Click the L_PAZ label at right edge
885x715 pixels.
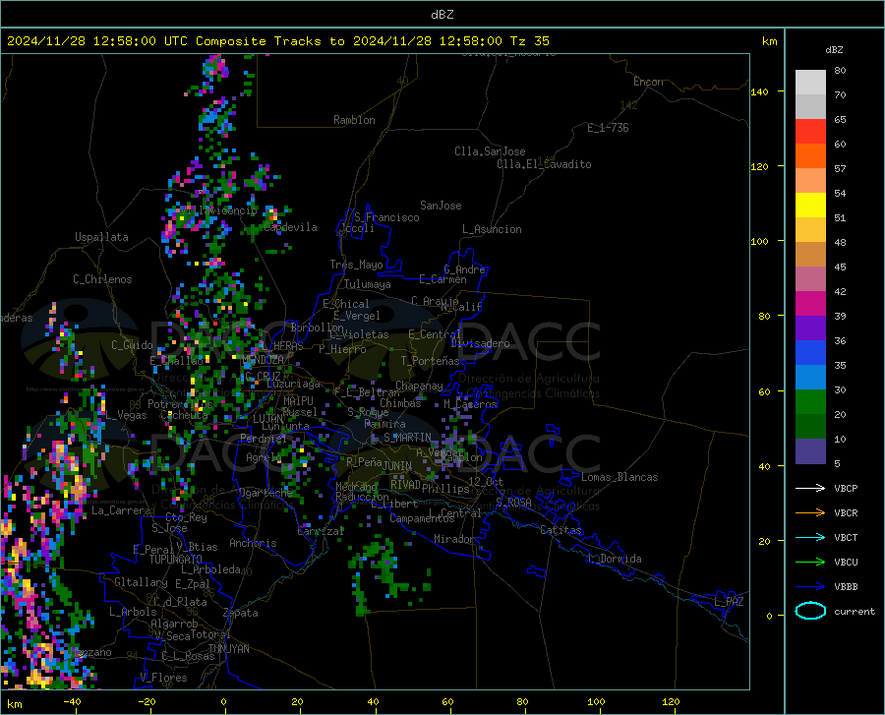coord(729,602)
